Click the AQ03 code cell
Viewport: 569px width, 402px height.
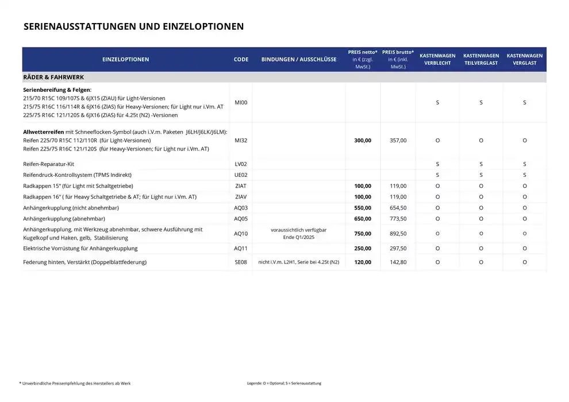point(241,208)
